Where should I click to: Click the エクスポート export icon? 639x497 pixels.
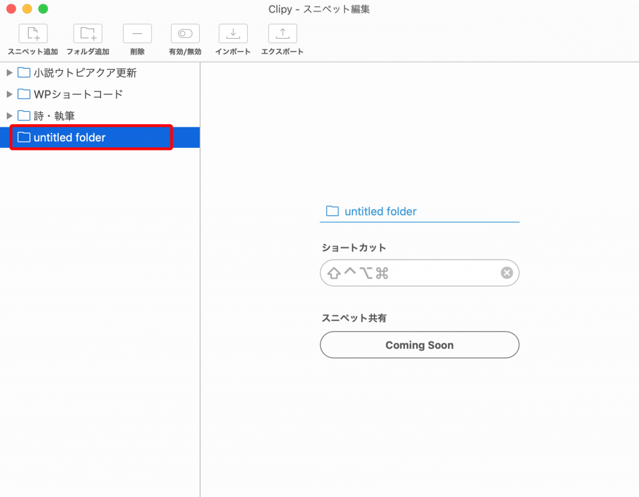[283, 34]
